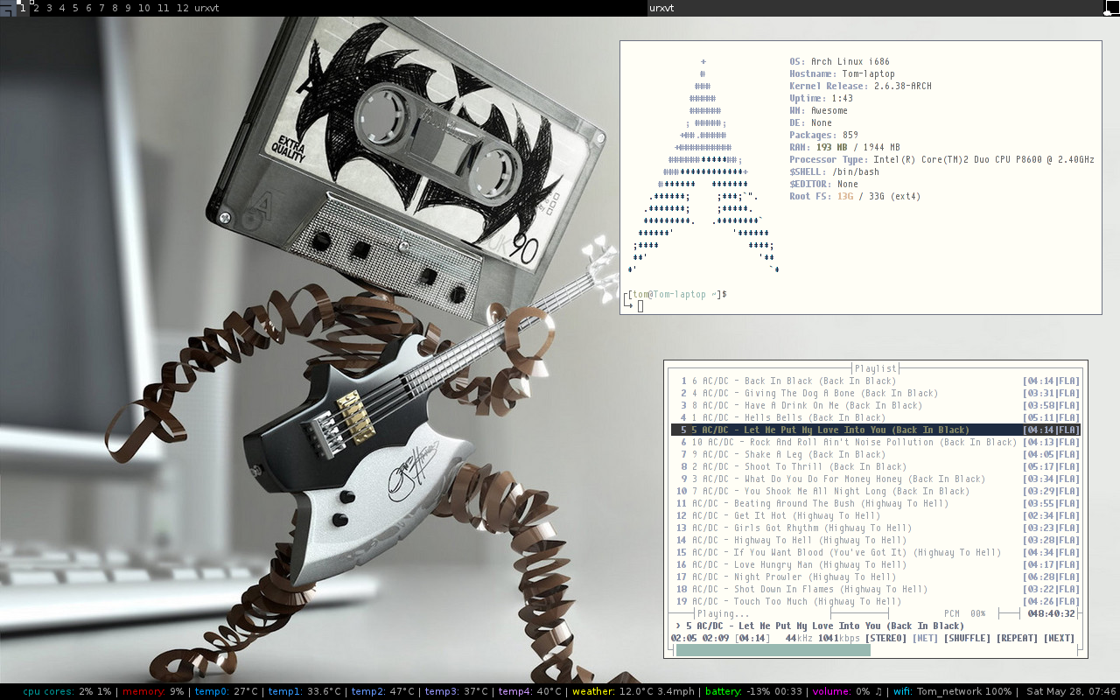The image size is (1120, 700).
Task: Switch to workspace tag 9
Action: click(x=128, y=8)
